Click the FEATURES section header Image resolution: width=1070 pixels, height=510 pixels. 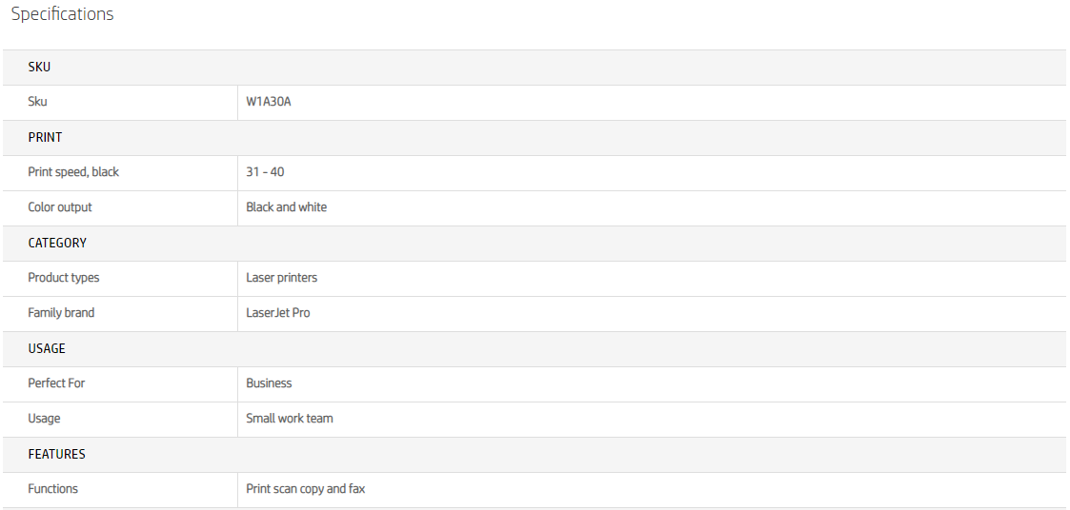click(x=56, y=454)
